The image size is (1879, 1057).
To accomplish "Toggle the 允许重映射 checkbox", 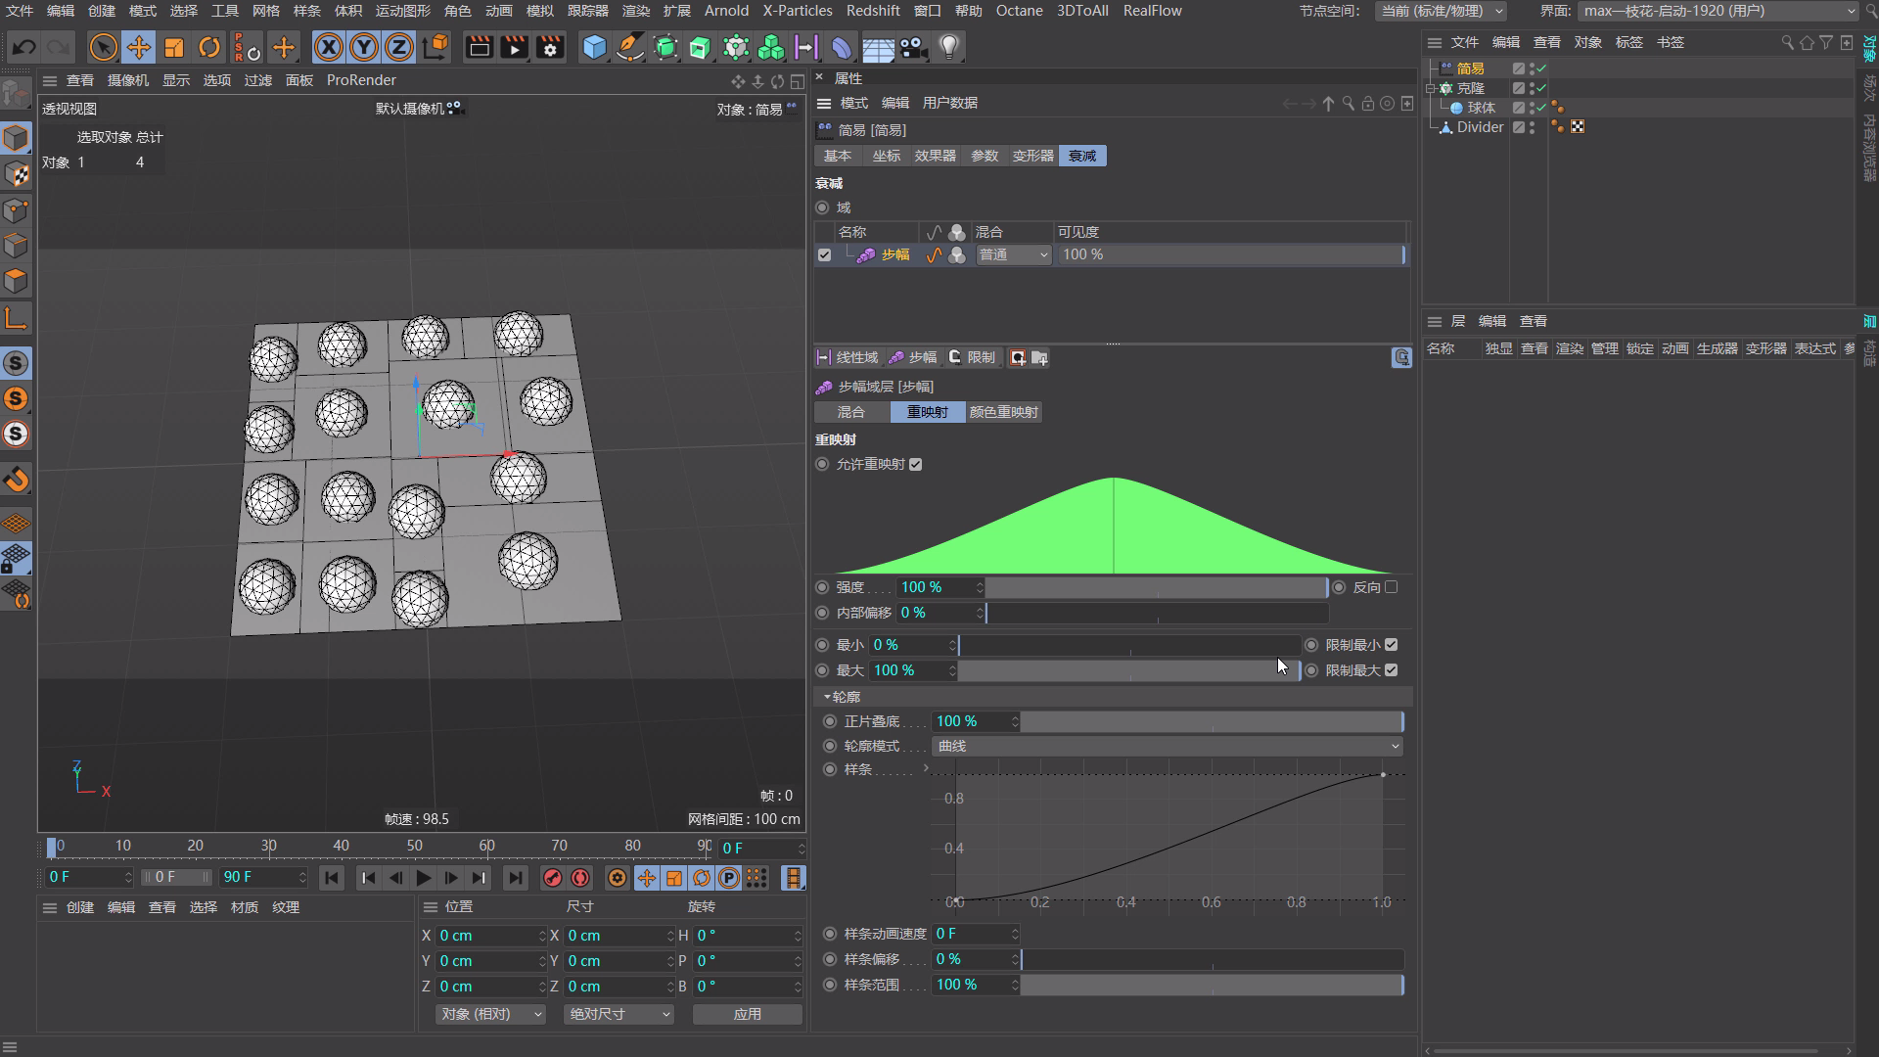I will (x=916, y=464).
